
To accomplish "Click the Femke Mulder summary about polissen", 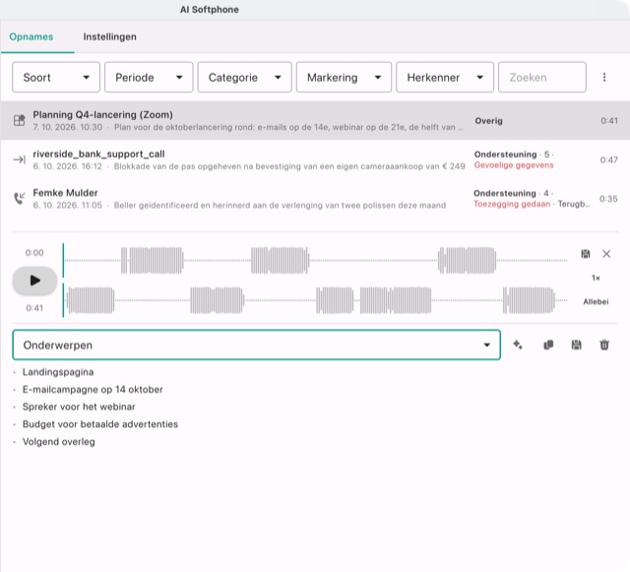I will tap(280, 206).
